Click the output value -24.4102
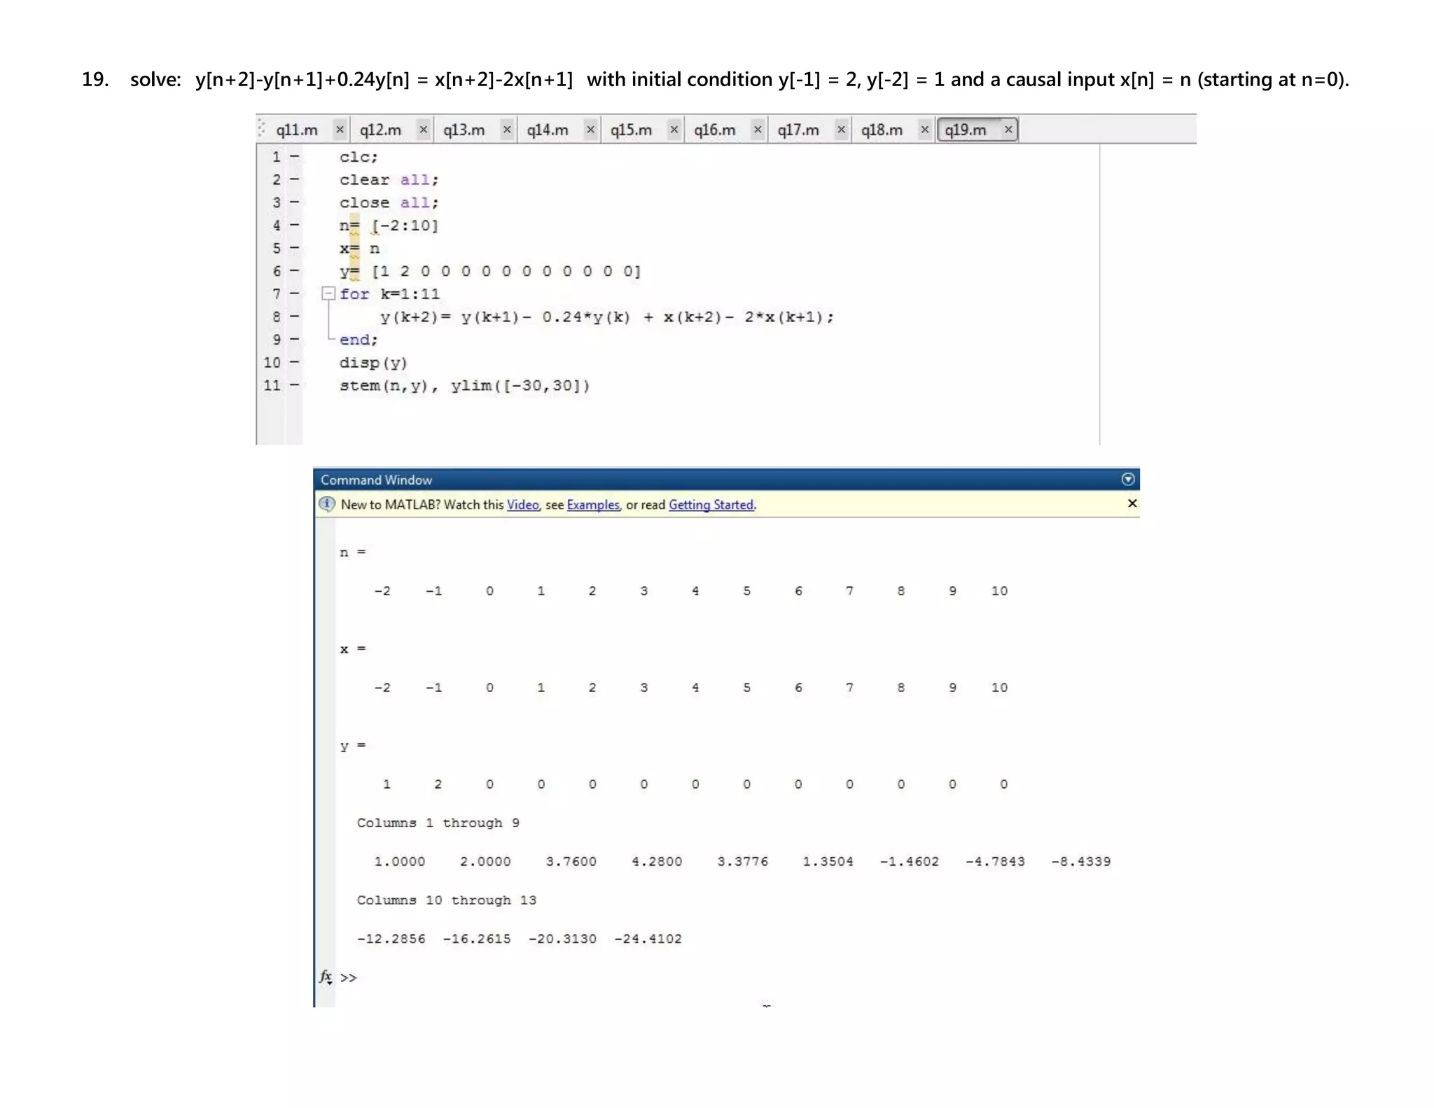The width and height of the screenshot is (1434, 1108). [648, 939]
